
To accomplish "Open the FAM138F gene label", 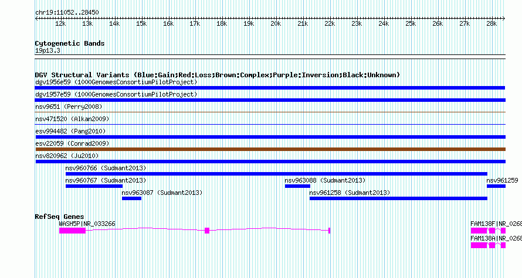I will click(496, 224).
